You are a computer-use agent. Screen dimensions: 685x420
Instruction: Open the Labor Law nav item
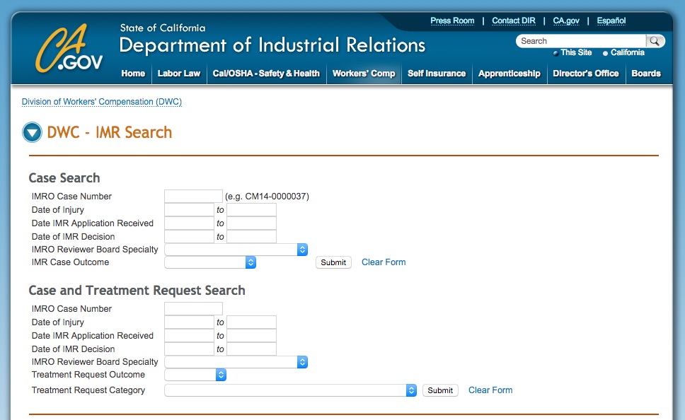(178, 74)
